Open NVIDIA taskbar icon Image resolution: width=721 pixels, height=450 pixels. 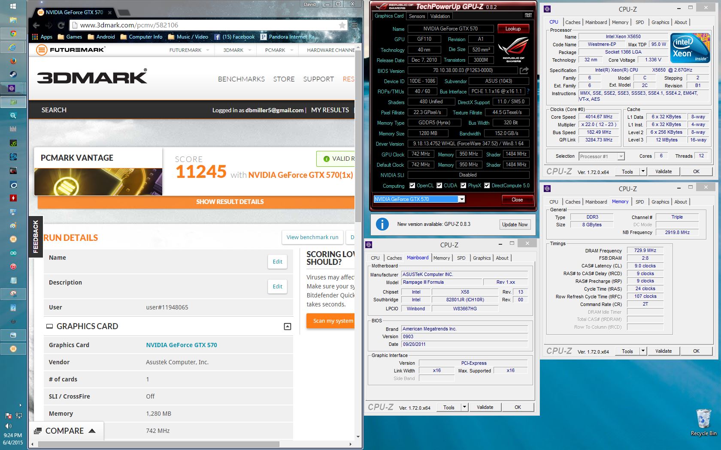point(13,143)
